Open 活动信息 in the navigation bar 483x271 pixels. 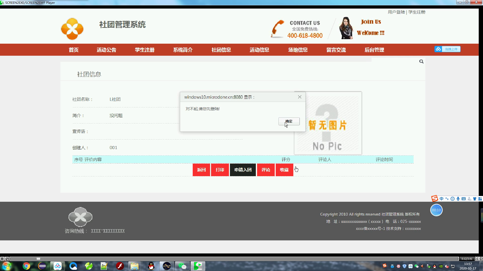pos(259,50)
